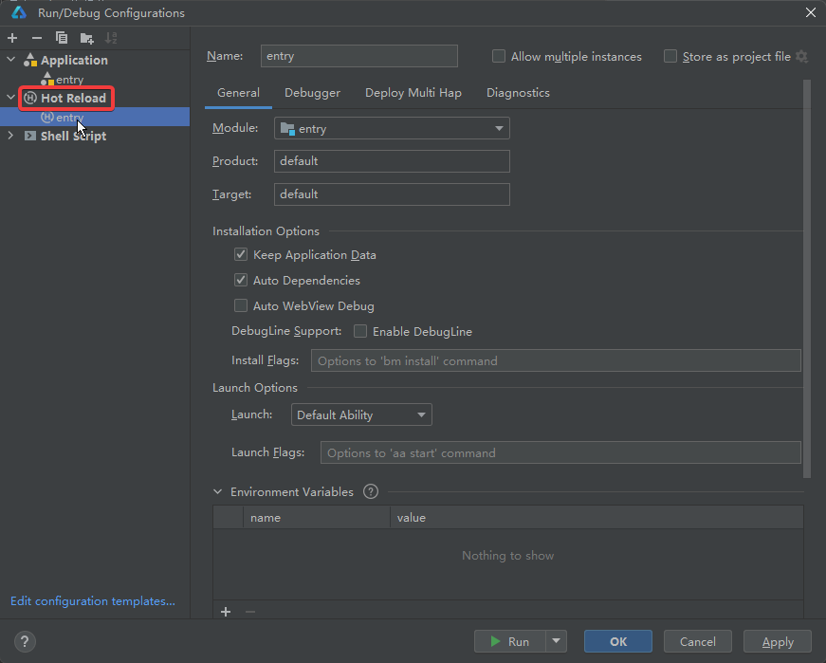Uncheck Keep Application Data
This screenshot has height=663, width=826.
click(241, 254)
